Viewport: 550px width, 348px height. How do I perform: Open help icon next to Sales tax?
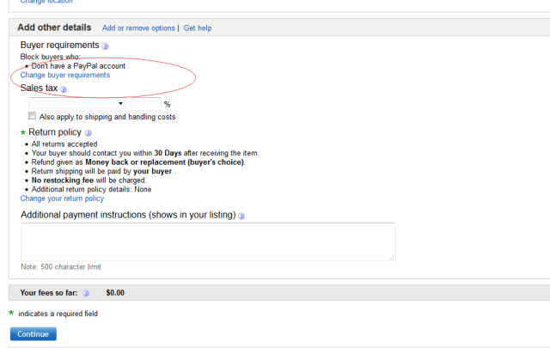pyautogui.click(x=64, y=89)
